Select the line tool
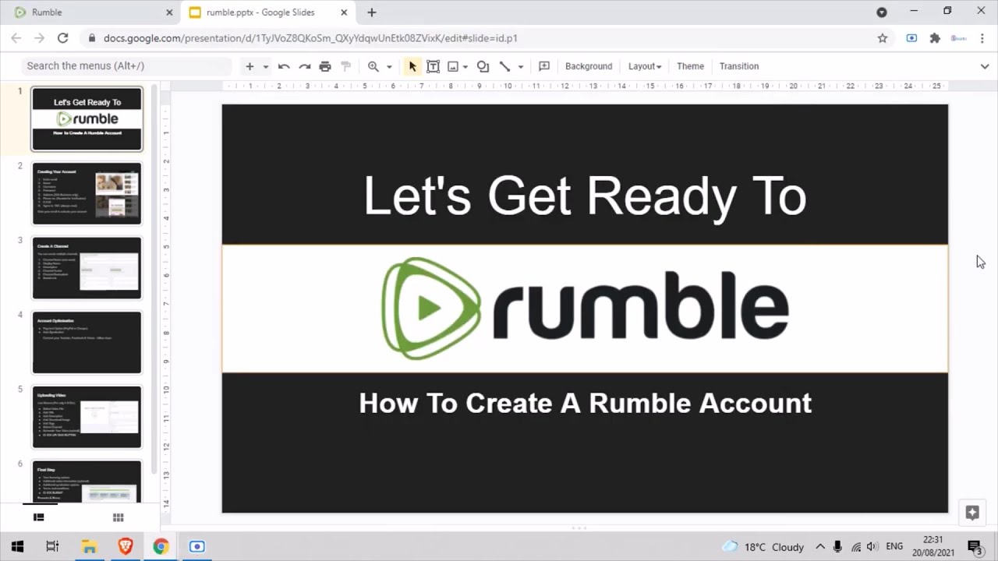The width and height of the screenshot is (998, 561). pyautogui.click(x=504, y=66)
